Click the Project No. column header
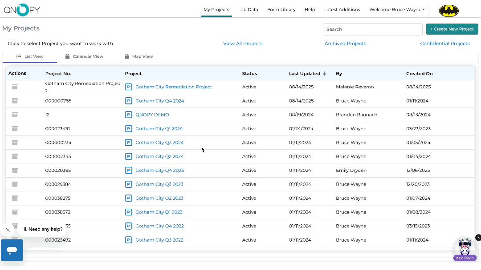This screenshot has height=270, width=481. [58, 73]
